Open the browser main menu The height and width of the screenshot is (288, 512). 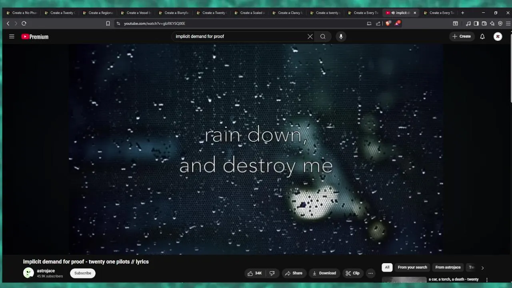pyautogui.click(x=508, y=24)
